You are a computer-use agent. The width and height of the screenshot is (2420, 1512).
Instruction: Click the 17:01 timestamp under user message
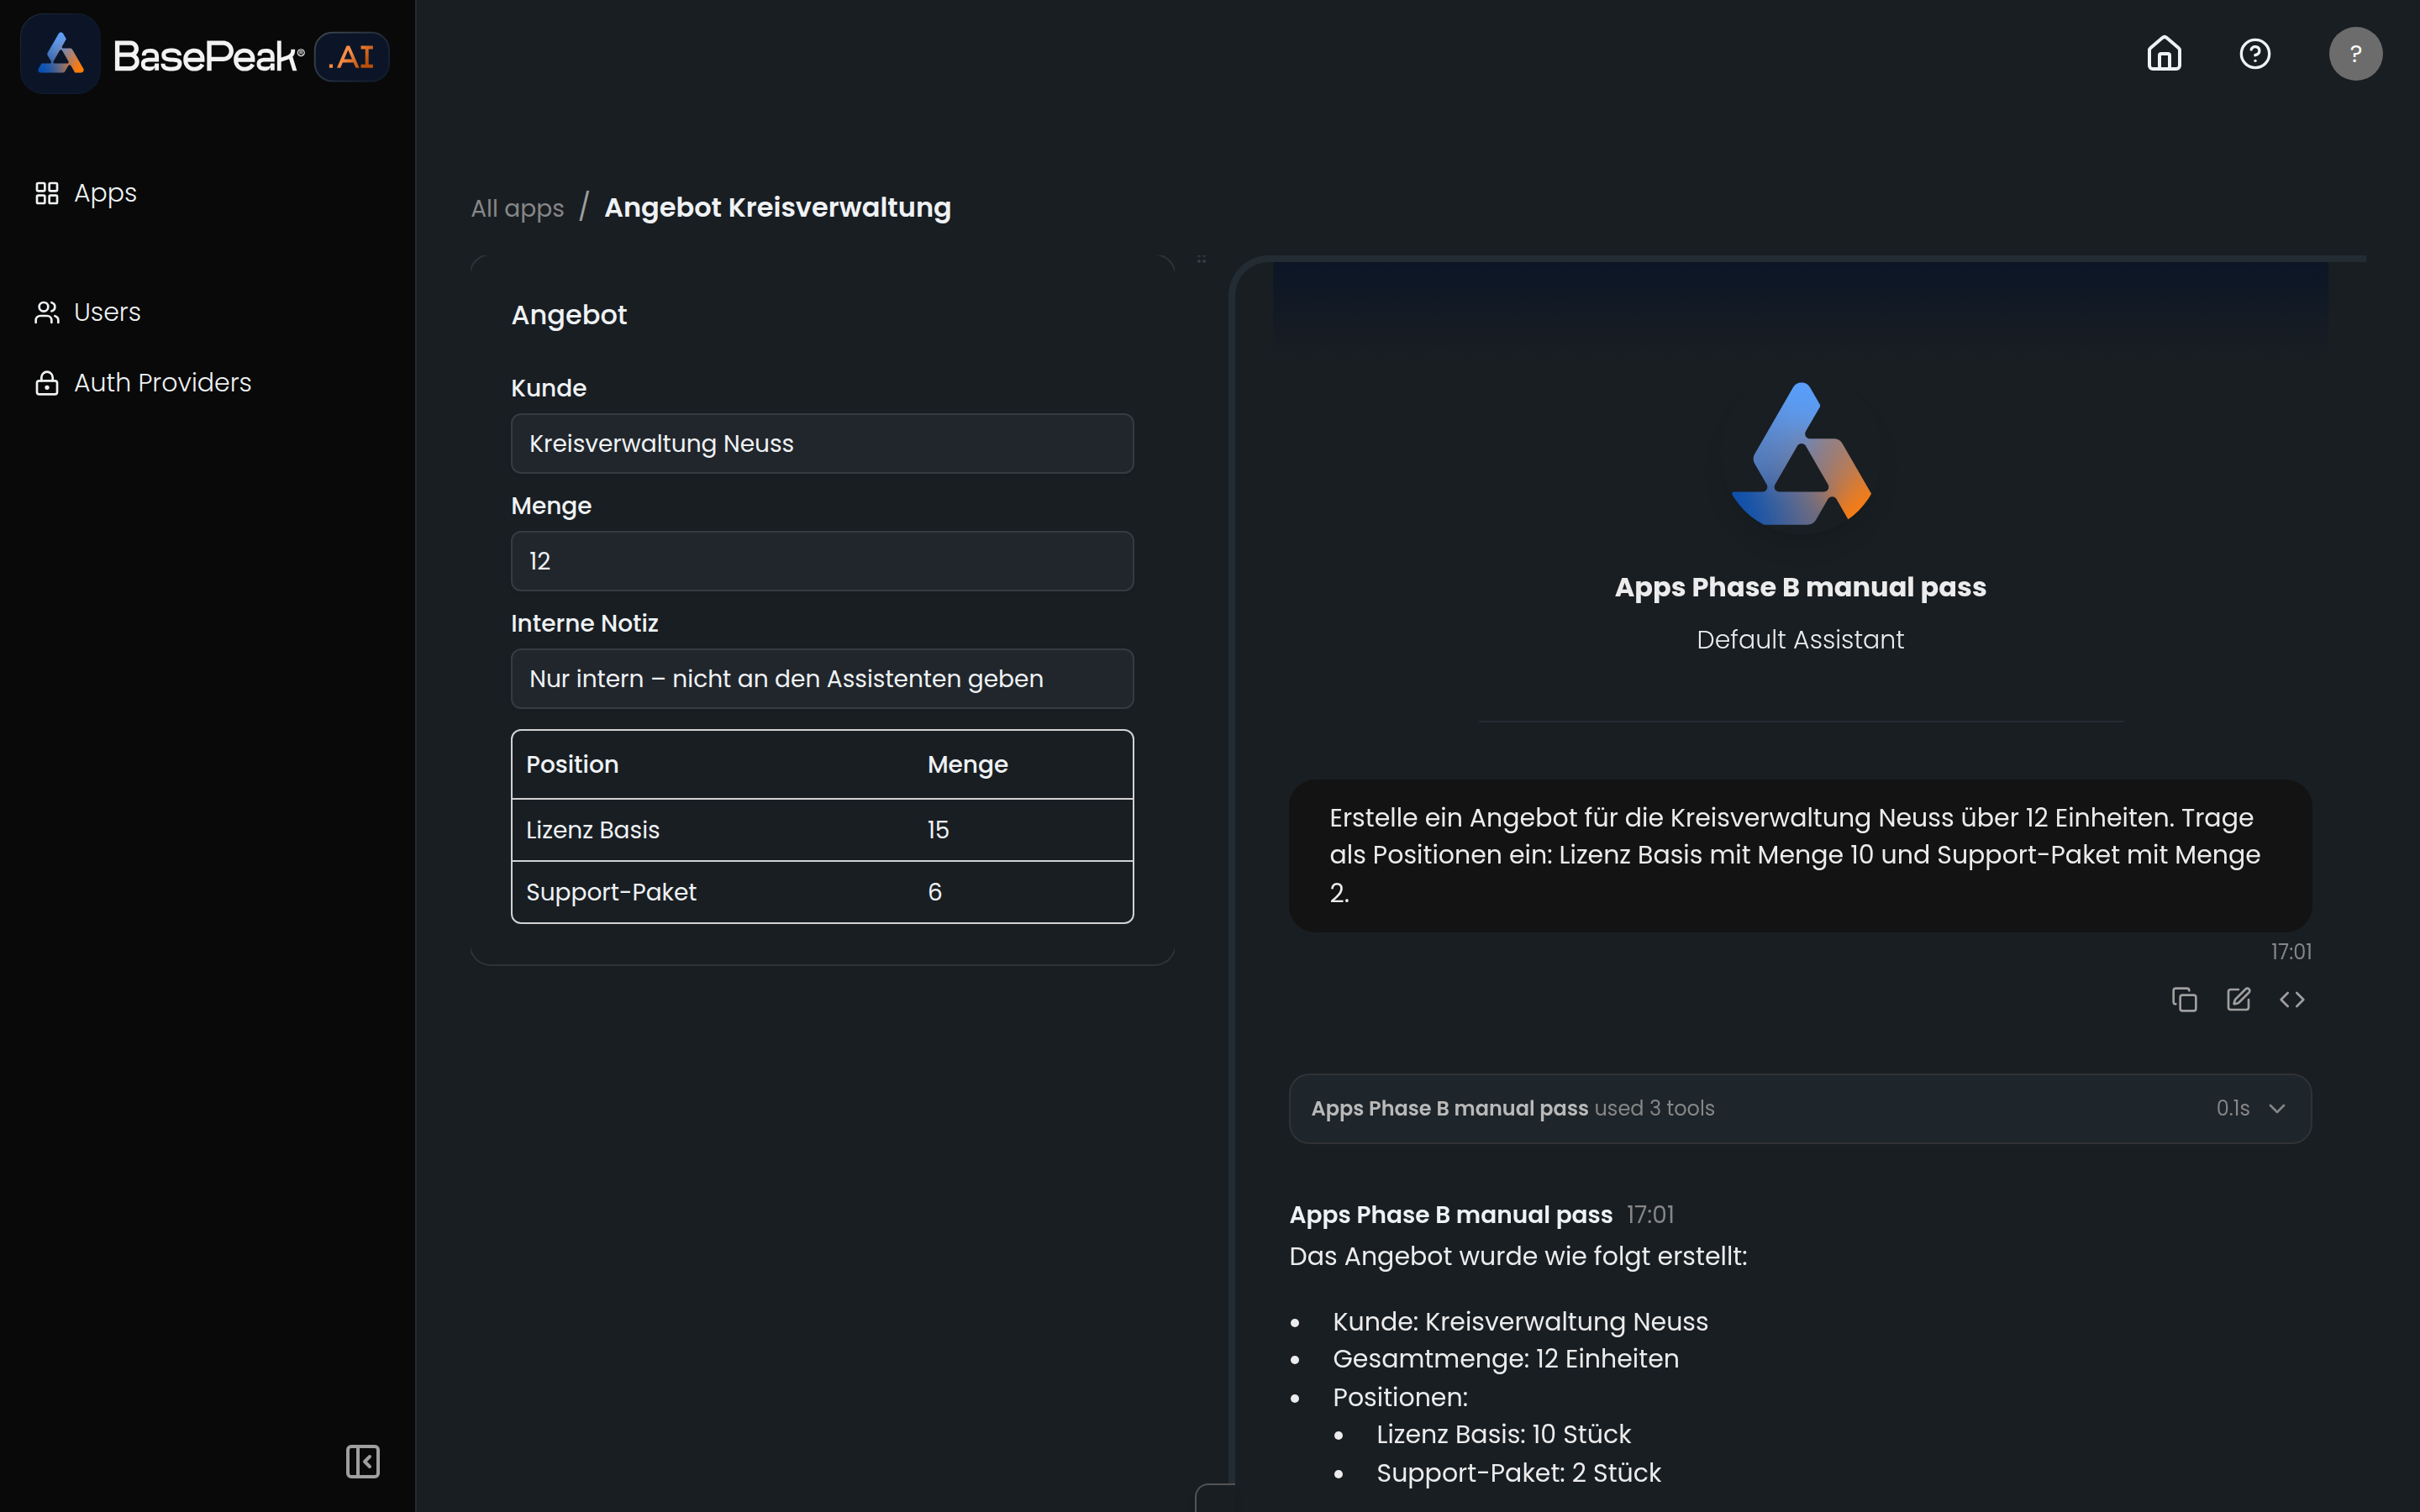tap(2290, 952)
